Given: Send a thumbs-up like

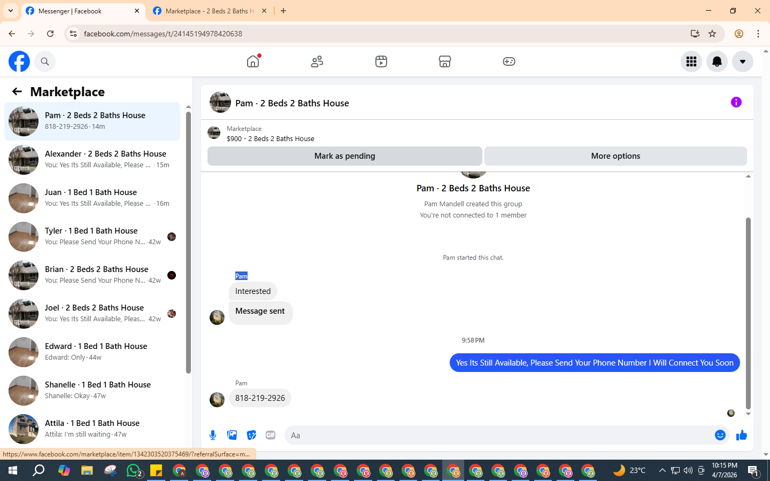Looking at the screenshot, I should pyautogui.click(x=742, y=435).
